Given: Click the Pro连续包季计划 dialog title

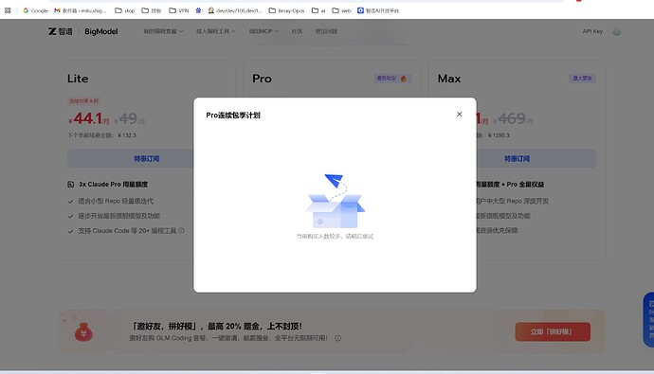Looking at the screenshot, I should pos(233,116).
